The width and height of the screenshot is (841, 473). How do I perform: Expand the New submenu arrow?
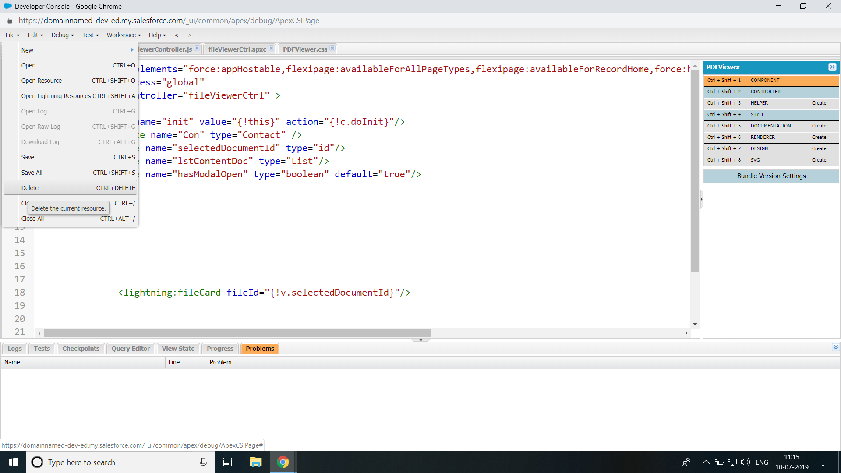[131, 50]
